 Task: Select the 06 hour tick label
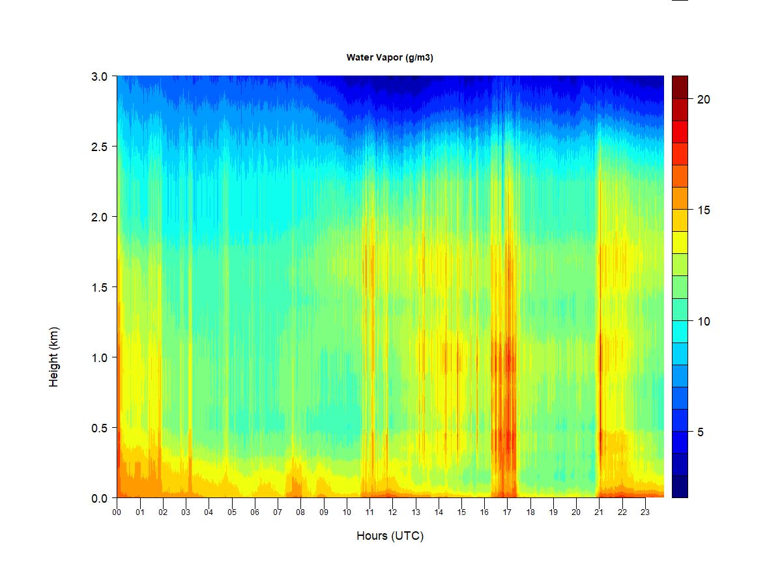(x=255, y=512)
